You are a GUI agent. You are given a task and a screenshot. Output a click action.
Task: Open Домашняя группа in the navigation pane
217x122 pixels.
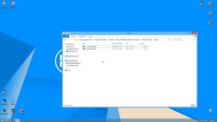[x=73, y=56]
